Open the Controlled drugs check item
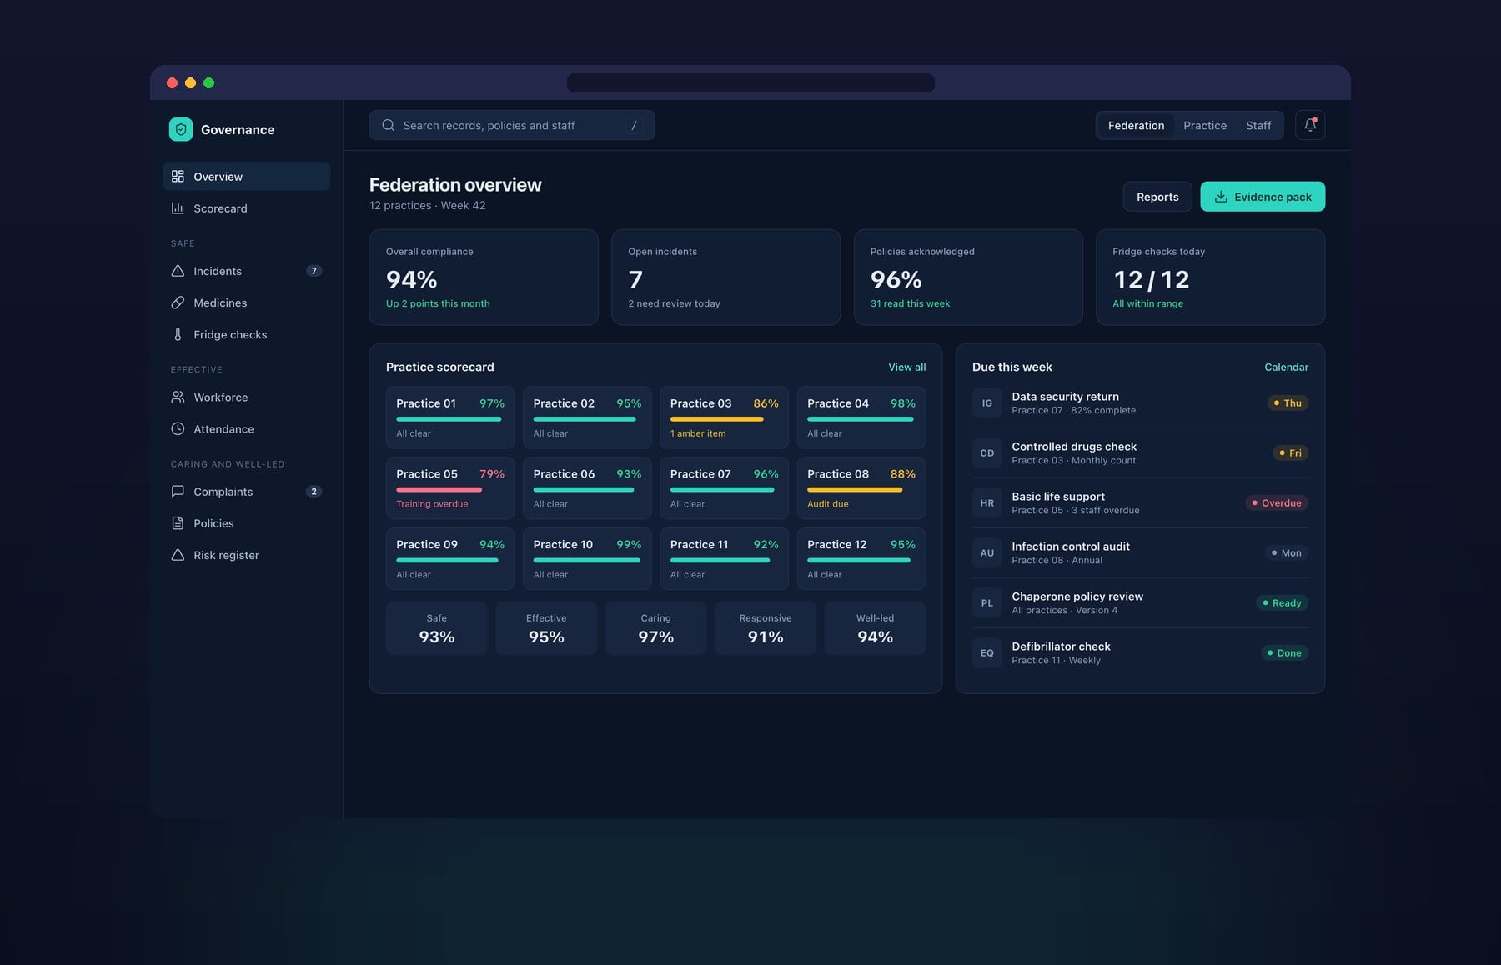The width and height of the screenshot is (1501, 965). tap(1140, 453)
